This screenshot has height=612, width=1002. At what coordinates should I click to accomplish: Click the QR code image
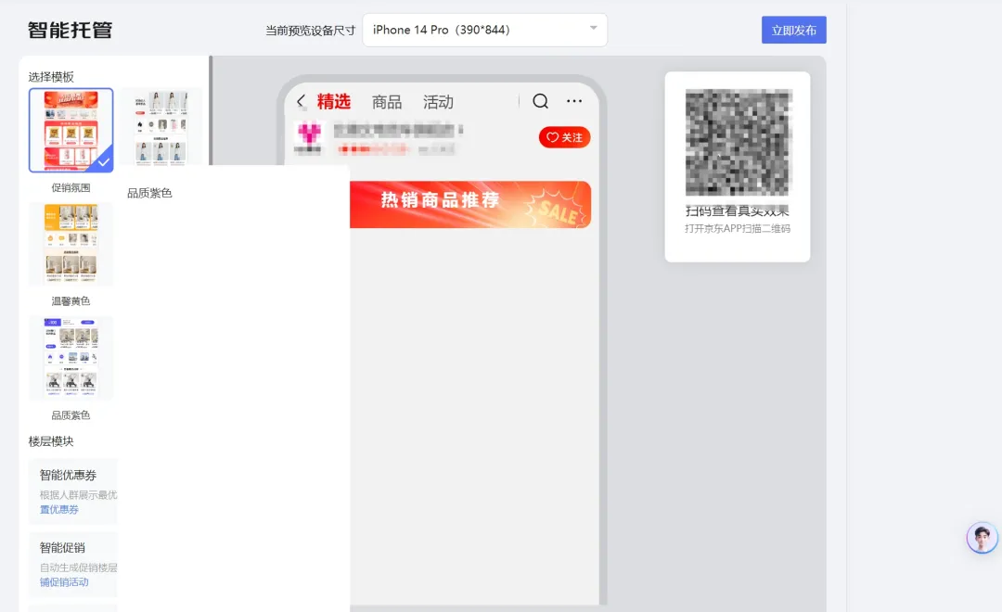(x=739, y=143)
